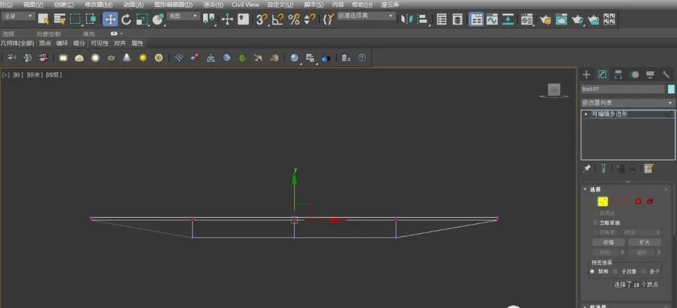Open the 动画(A) menu

coord(134,5)
